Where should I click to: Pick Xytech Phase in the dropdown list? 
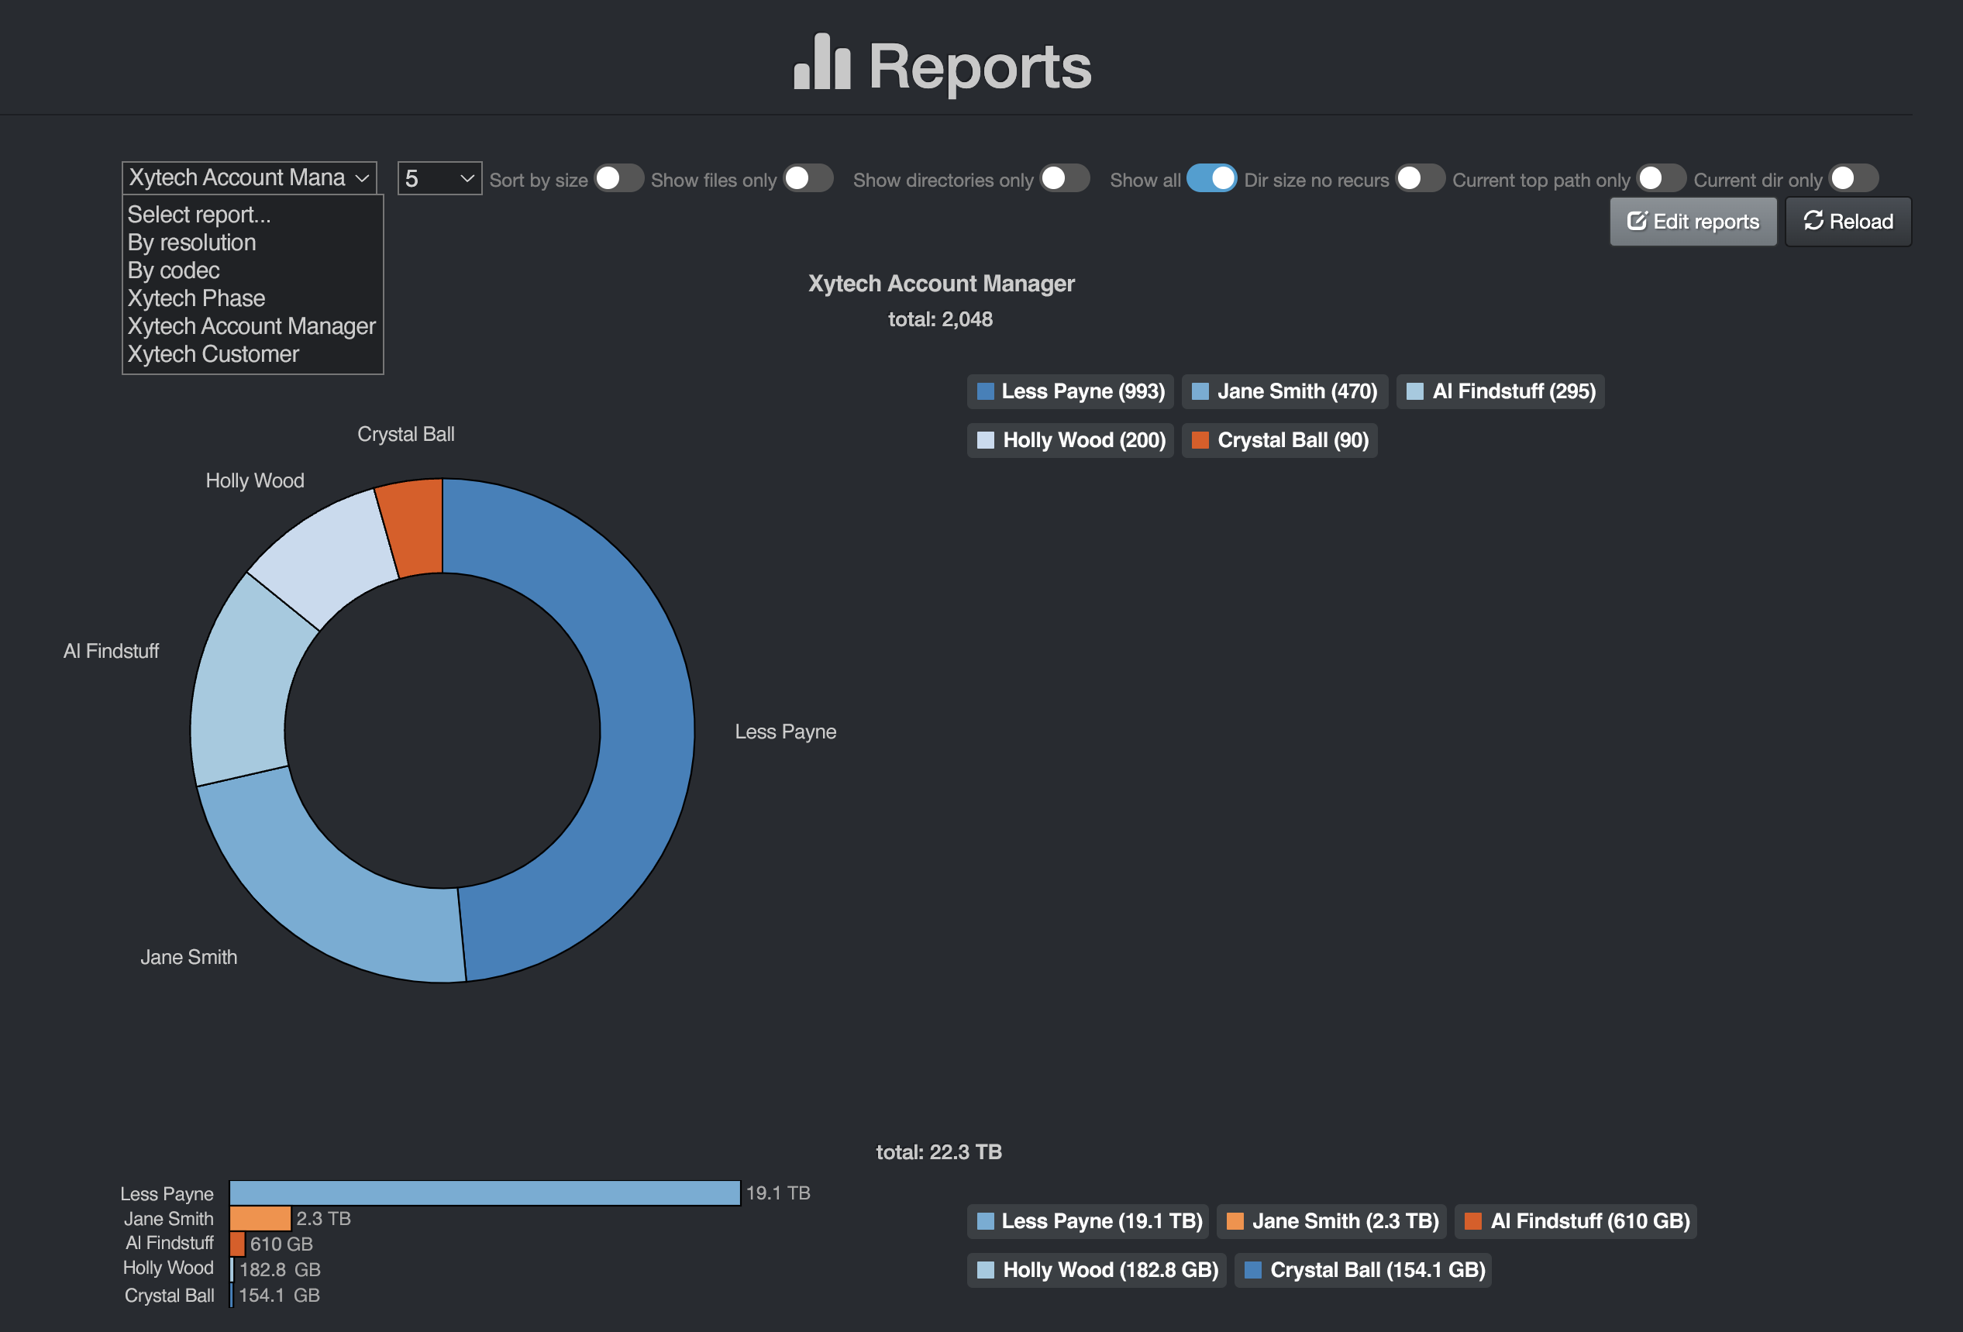[196, 299]
